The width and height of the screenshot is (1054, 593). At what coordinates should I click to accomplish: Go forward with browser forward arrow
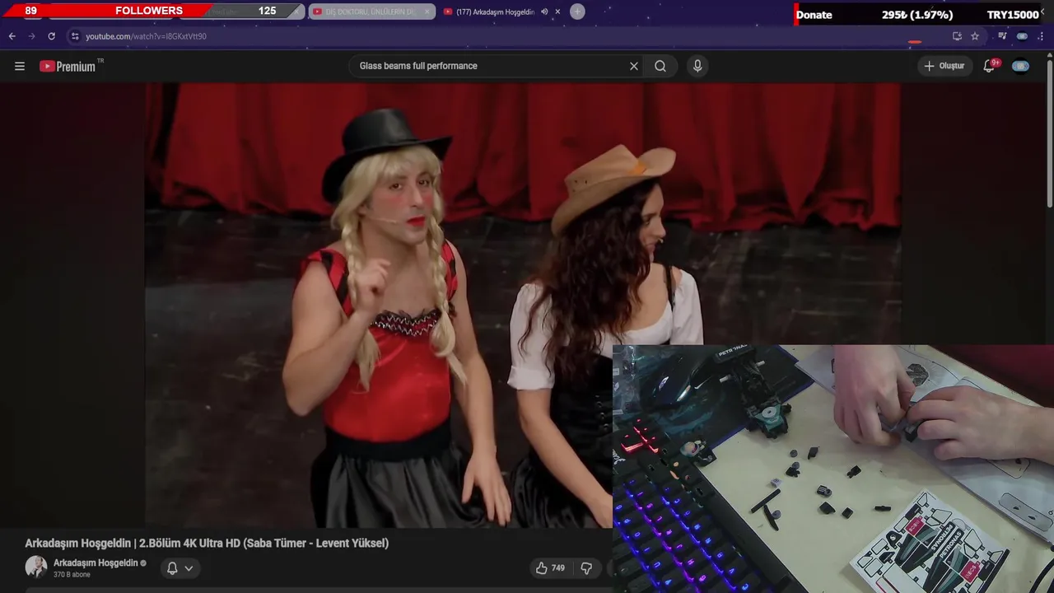click(x=31, y=36)
